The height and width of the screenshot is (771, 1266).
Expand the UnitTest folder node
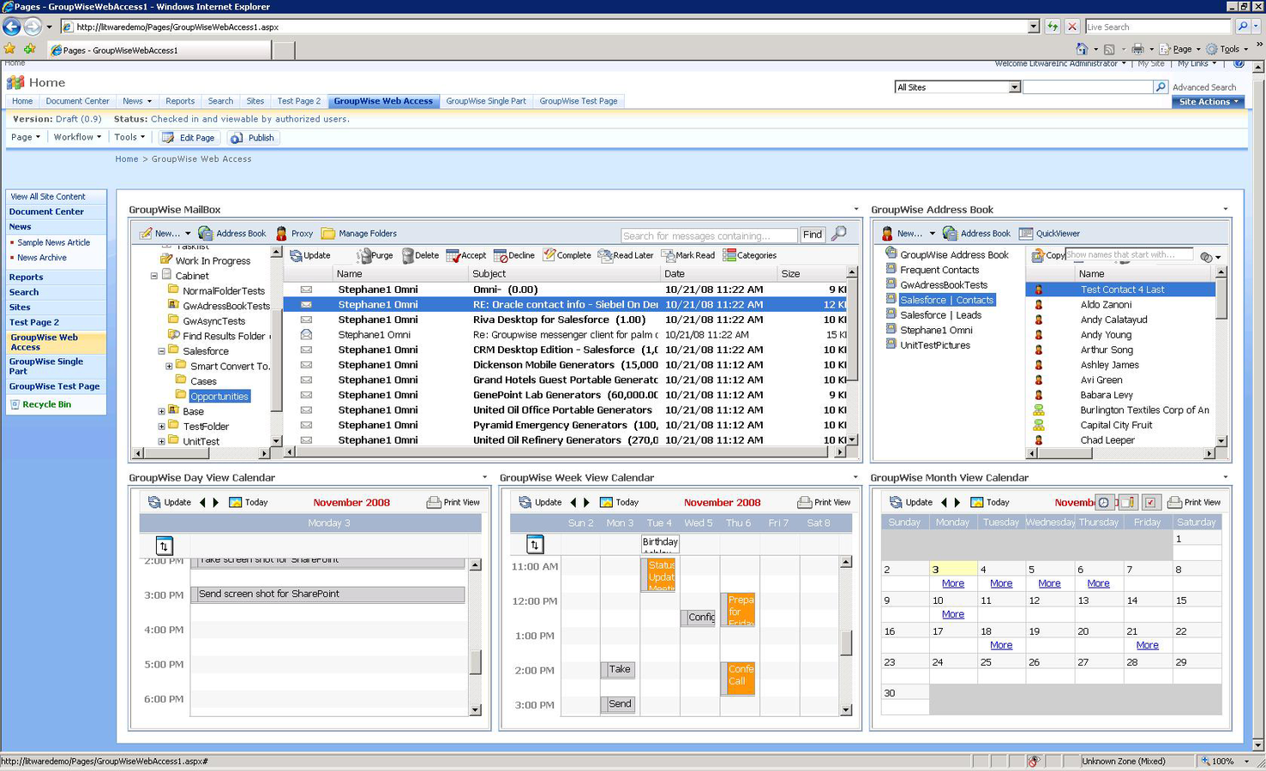tap(161, 441)
